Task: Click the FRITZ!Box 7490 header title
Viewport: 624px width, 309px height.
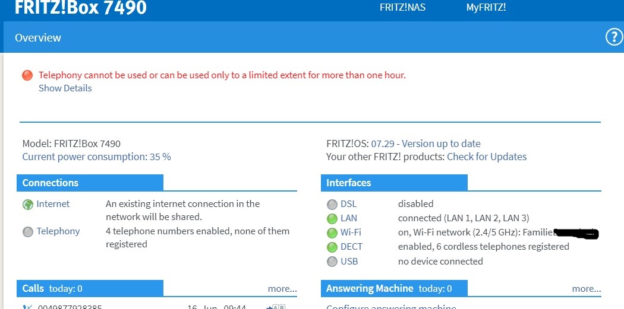Action: tap(80, 8)
